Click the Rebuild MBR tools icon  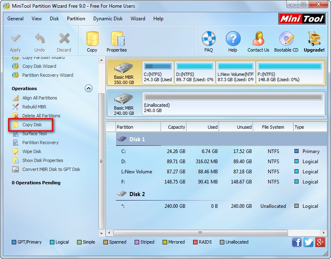(15, 107)
